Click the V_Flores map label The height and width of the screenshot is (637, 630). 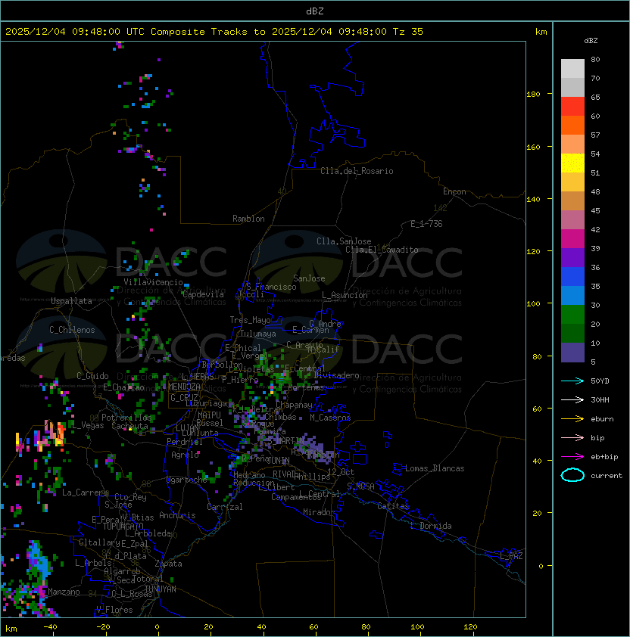[114, 610]
